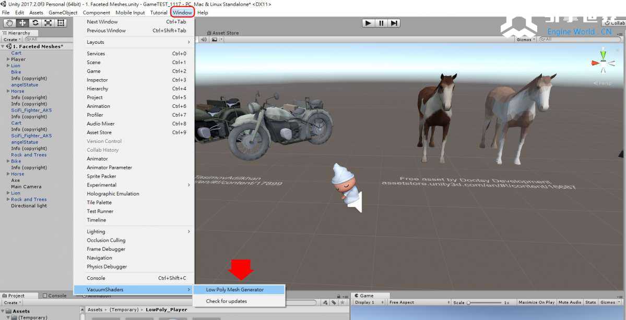Open the File menu
This screenshot has width=626, height=320.
tap(6, 13)
